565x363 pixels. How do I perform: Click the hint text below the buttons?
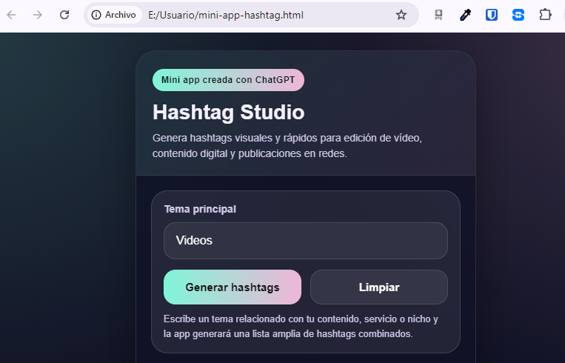point(301,327)
